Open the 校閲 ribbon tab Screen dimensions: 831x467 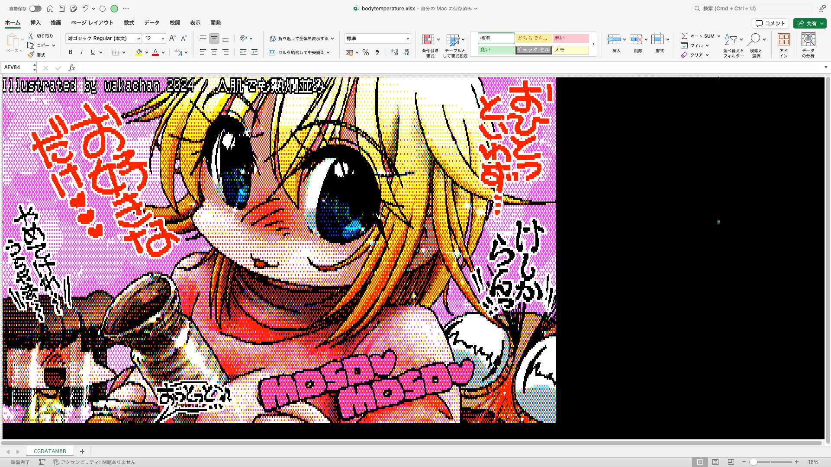(175, 23)
